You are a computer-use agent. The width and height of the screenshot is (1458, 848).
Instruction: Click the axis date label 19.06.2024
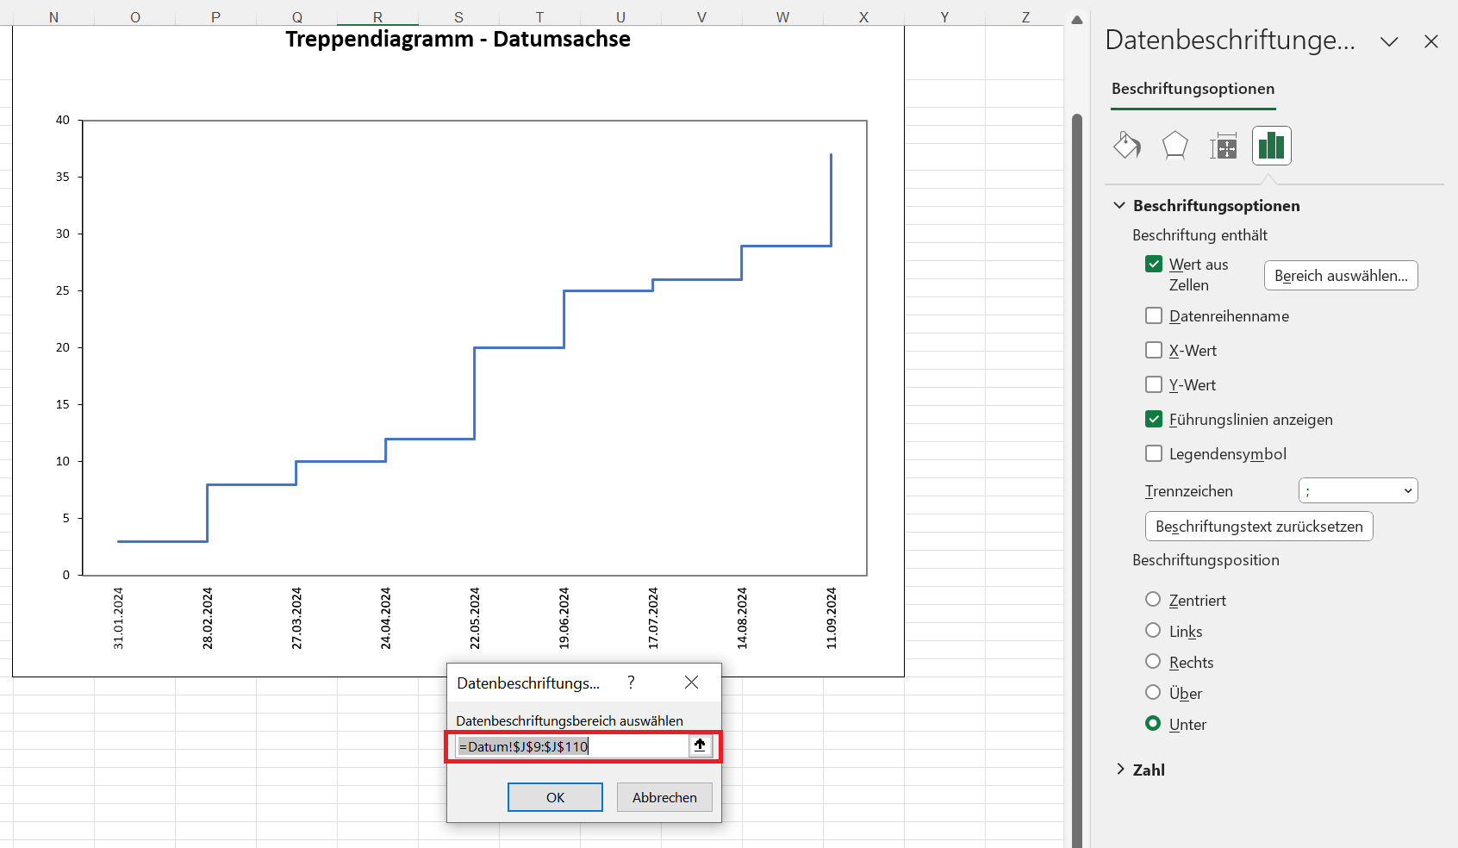[x=564, y=618]
